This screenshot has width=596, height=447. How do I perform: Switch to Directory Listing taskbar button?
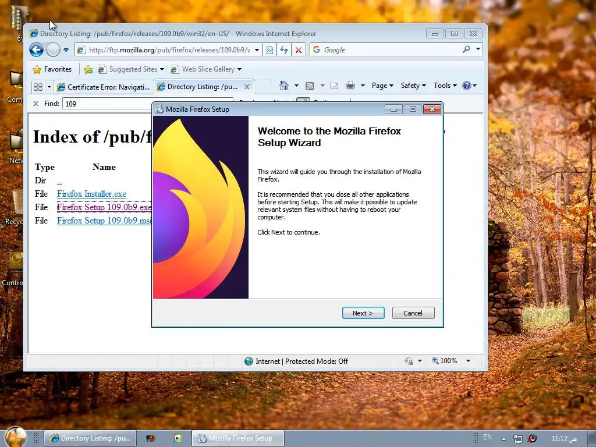(90, 438)
